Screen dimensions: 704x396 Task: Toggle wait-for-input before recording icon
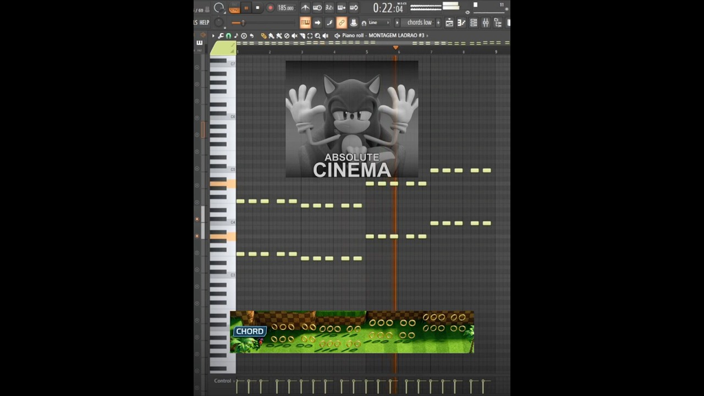coord(317,8)
